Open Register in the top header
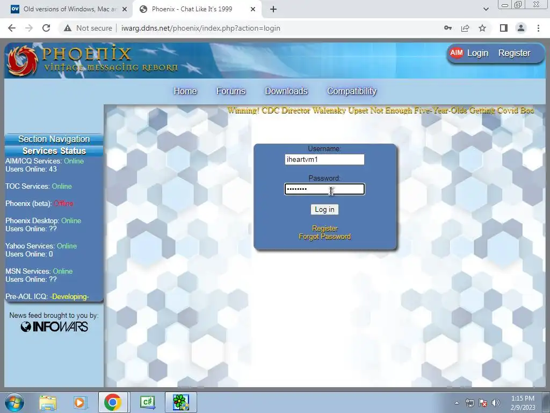This screenshot has width=550, height=413. click(514, 53)
